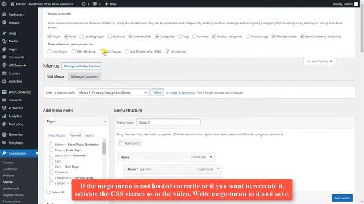Open Comments sidebar icon
Image resolution: width=364 pixels, height=204 pixels.
click(x=4, y=57)
